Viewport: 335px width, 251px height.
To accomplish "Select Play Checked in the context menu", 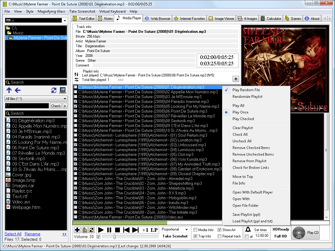I will click(243, 119).
